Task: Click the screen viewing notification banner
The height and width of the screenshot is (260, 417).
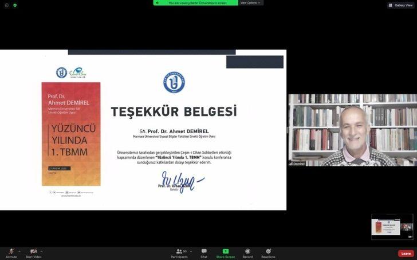Action: (196, 3)
